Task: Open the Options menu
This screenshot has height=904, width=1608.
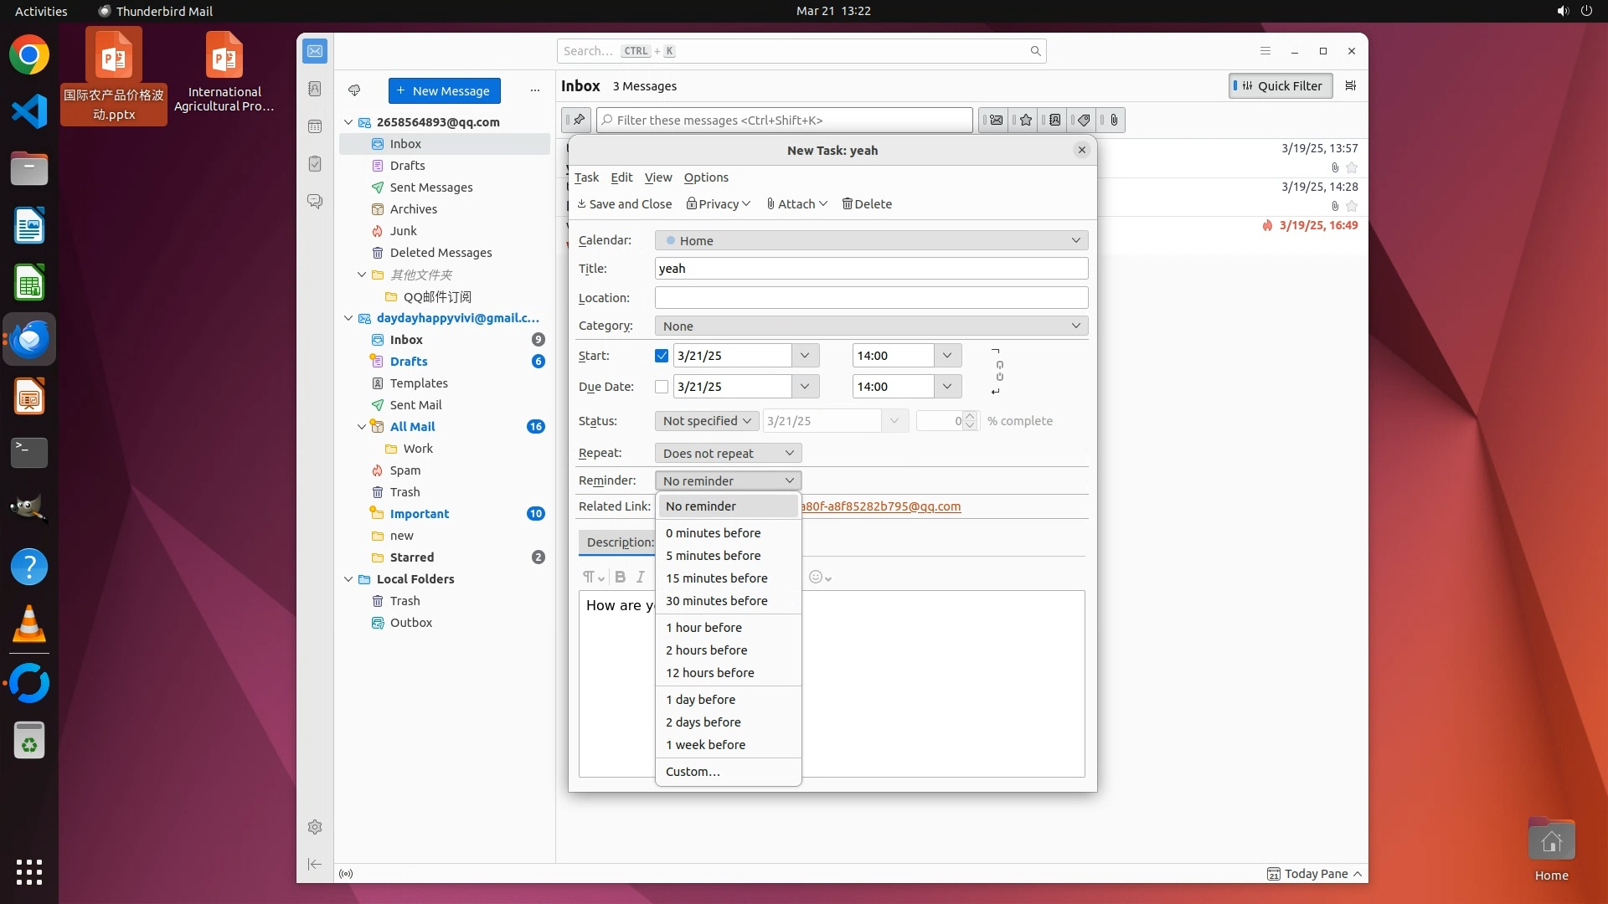Action: click(x=705, y=177)
